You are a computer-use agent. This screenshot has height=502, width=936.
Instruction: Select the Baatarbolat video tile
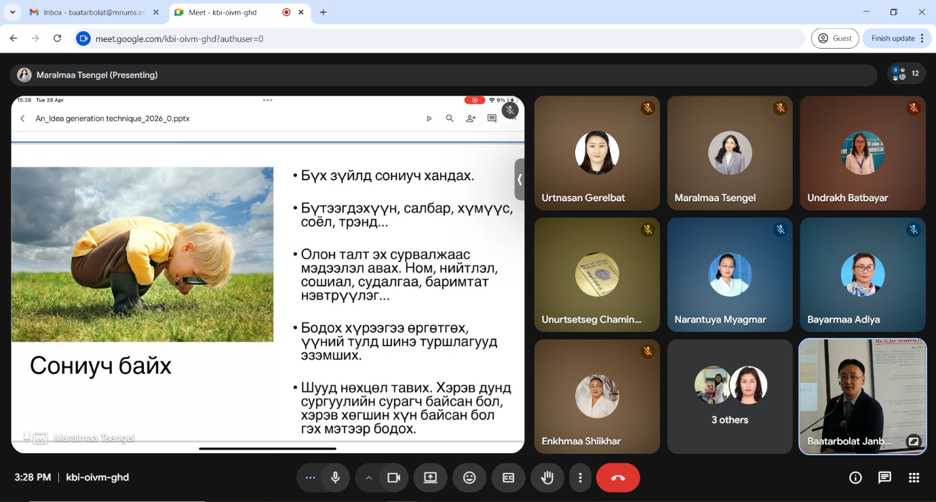point(862,396)
